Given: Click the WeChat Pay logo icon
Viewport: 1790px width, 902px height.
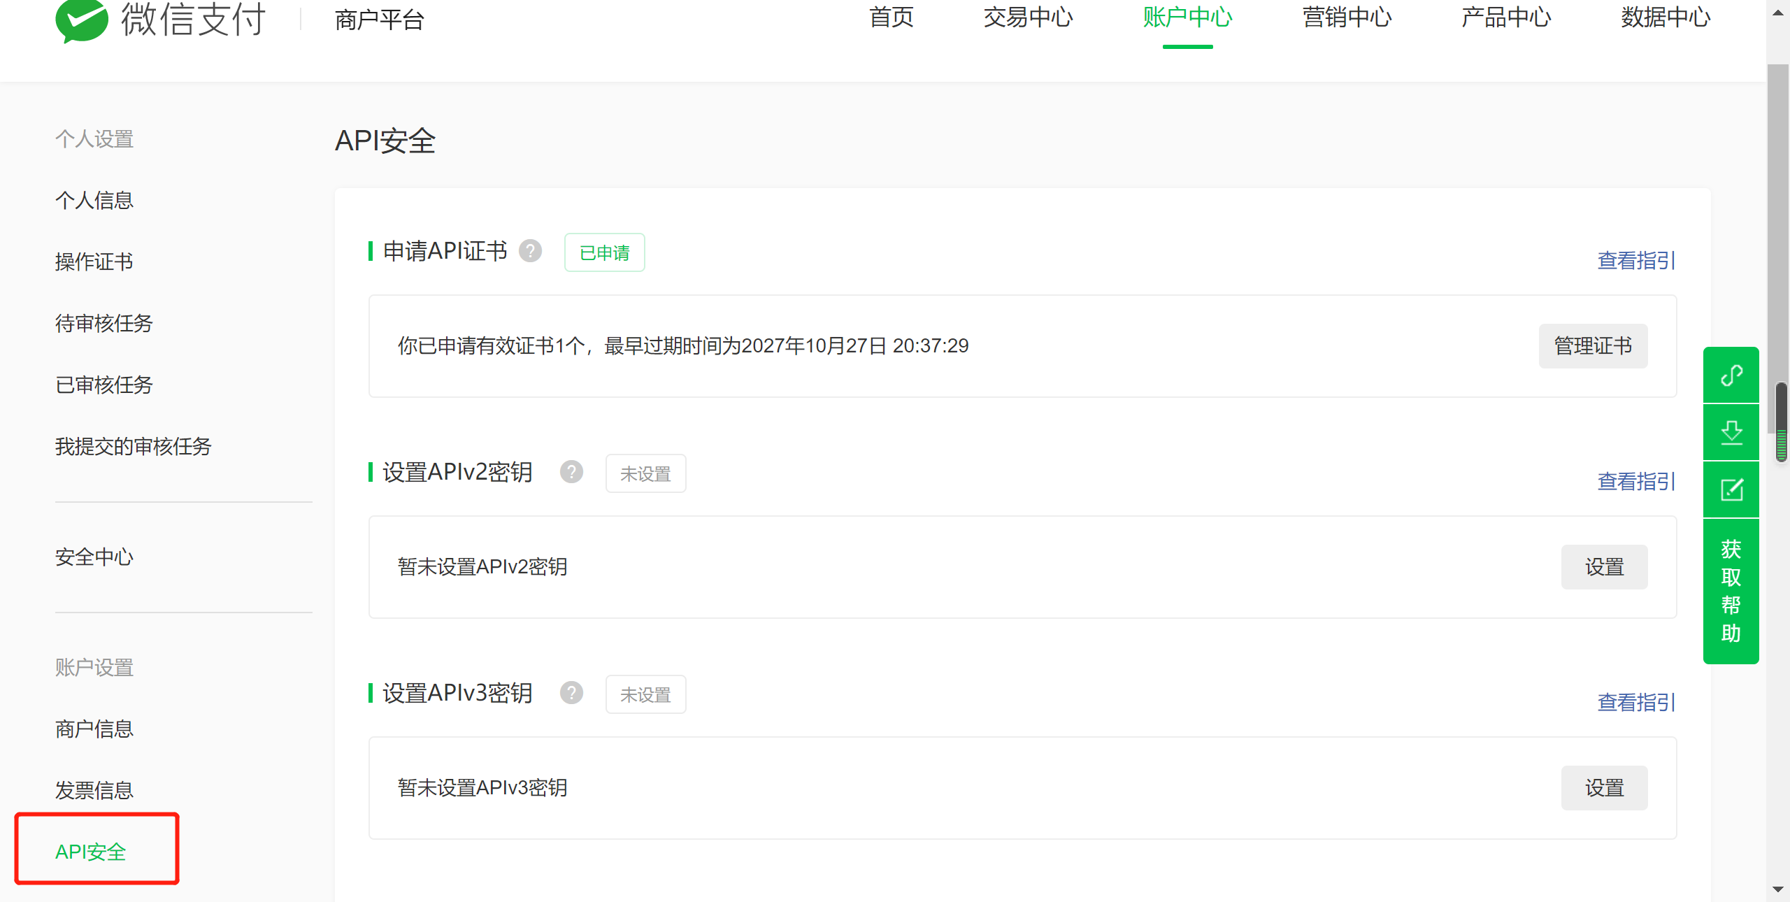Looking at the screenshot, I should pos(82,20).
